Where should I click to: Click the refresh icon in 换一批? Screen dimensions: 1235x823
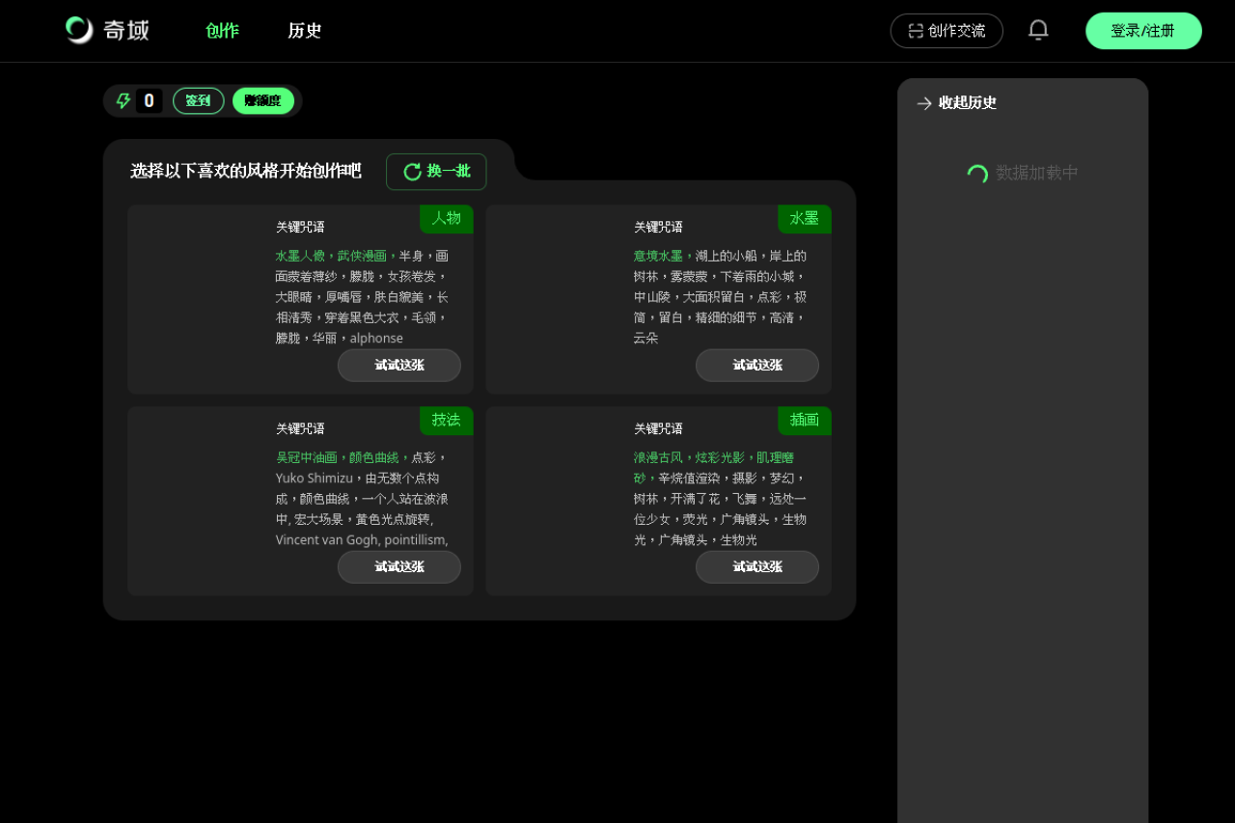(x=412, y=172)
